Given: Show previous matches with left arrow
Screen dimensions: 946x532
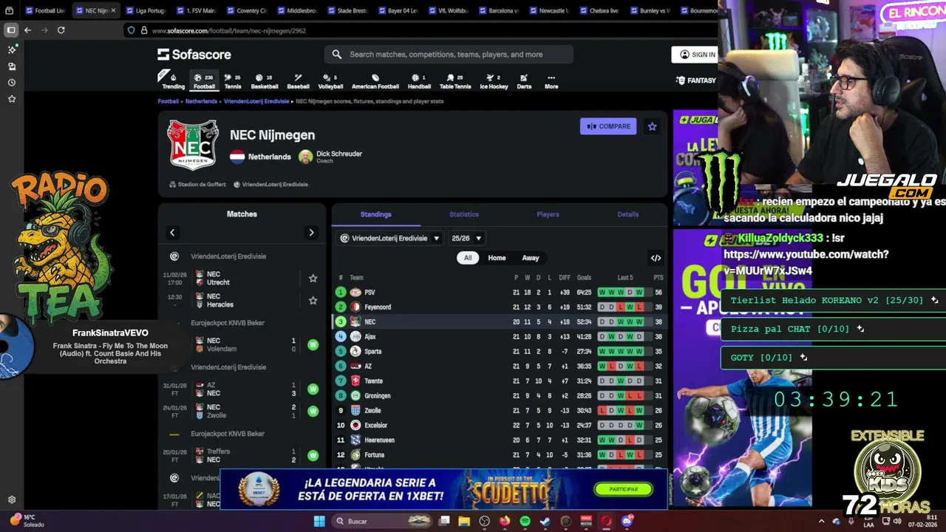Looking at the screenshot, I should tap(172, 233).
